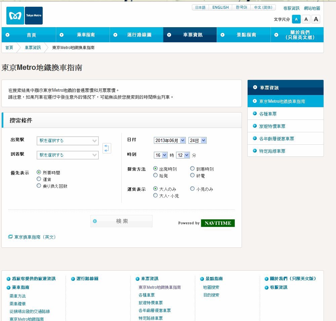Open the 乘車指南 main navigation tab
The width and height of the screenshot is (336, 321).
[x=83, y=35]
